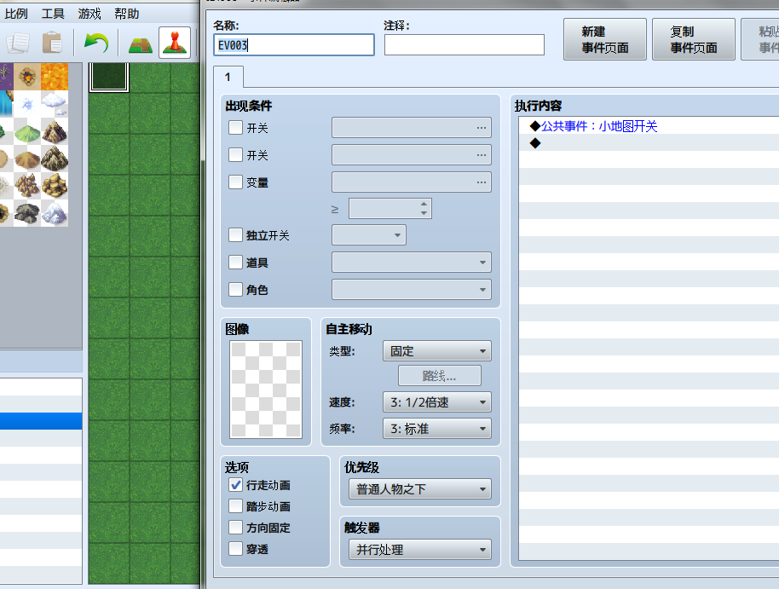Enable the 独立开关 condition checkbox
This screenshot has width=779, height=589.
235,234
